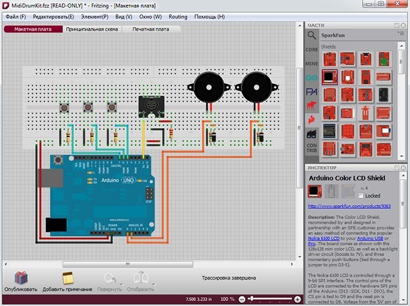
Task: Click the canvas horizontal scrollbar thumb
Action: [x=127, y=264]
